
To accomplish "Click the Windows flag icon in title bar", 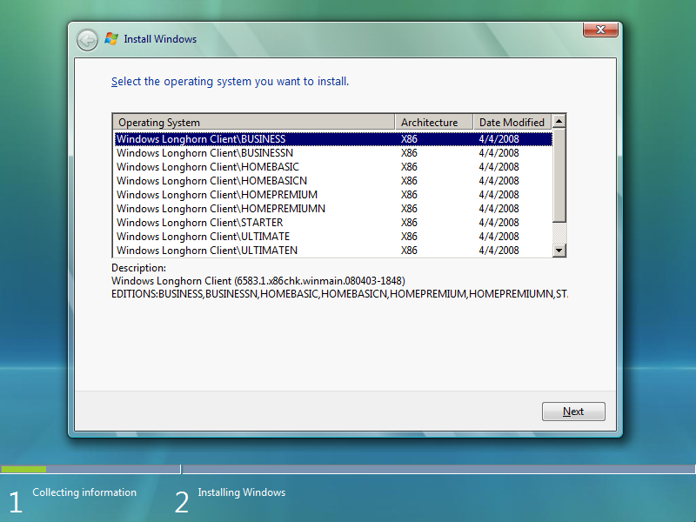I will tap(111, 39).
